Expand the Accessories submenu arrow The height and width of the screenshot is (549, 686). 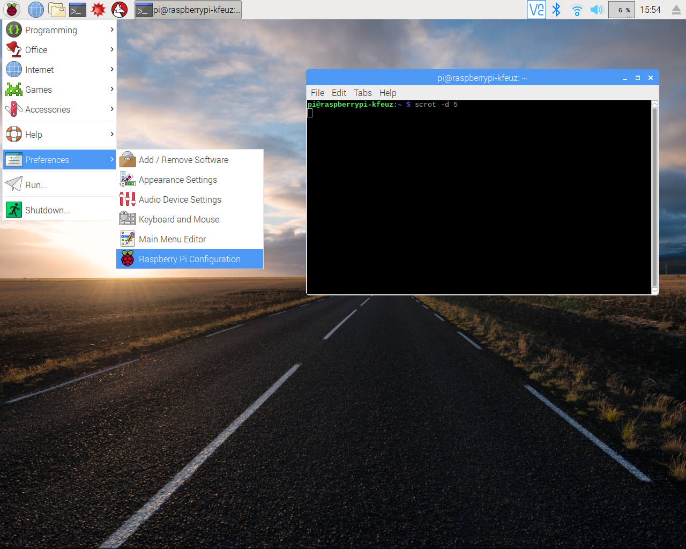click(111, 109)
